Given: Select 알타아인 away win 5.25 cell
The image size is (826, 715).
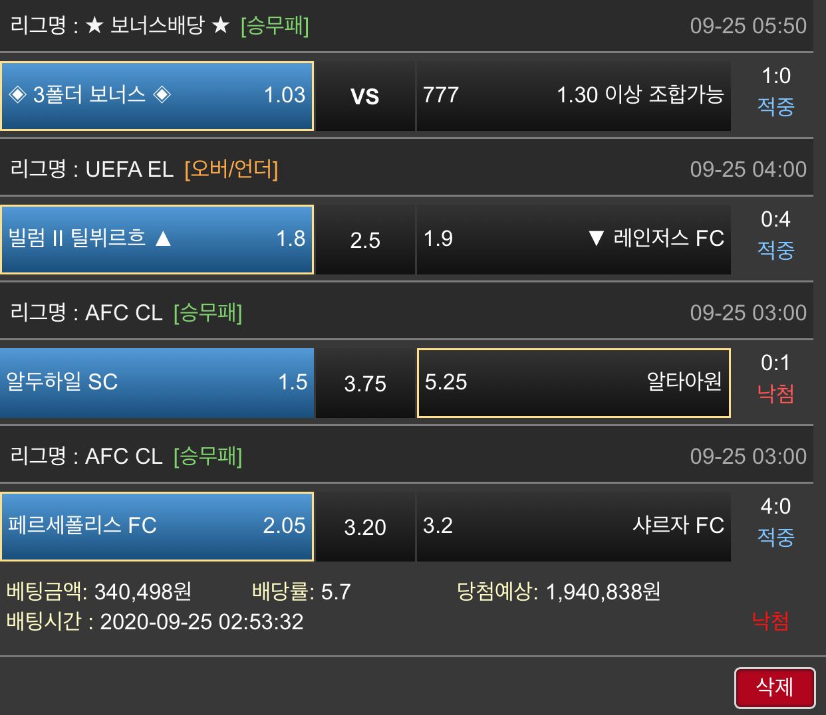Looking at the screenshot, I should tap(573, 383).
